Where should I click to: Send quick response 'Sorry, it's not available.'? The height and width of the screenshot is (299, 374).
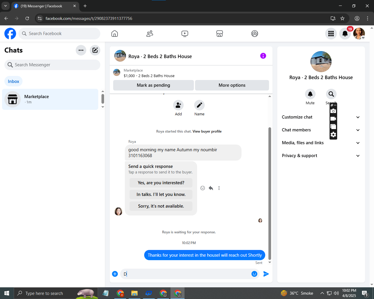[x=161, y=206]
